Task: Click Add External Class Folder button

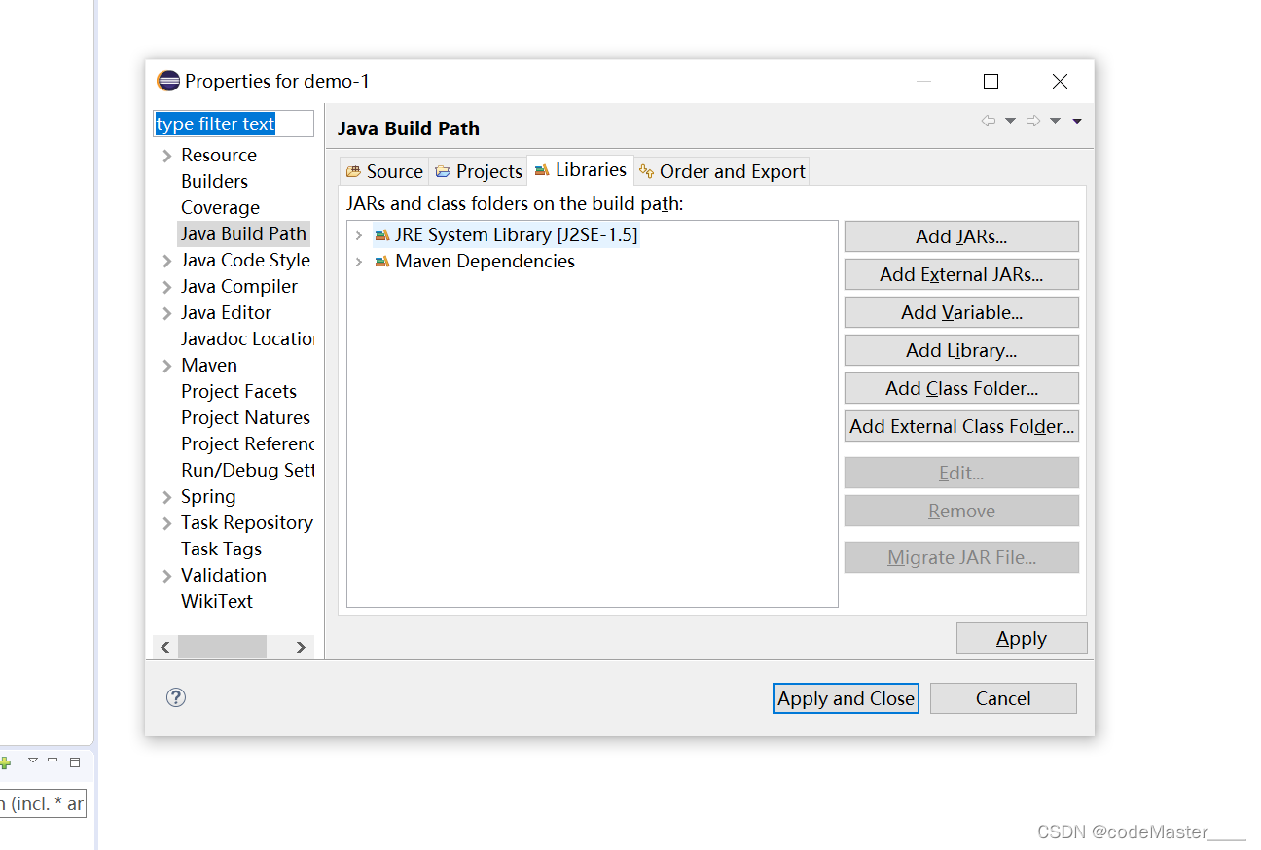Action: click(x=961, y=426)
